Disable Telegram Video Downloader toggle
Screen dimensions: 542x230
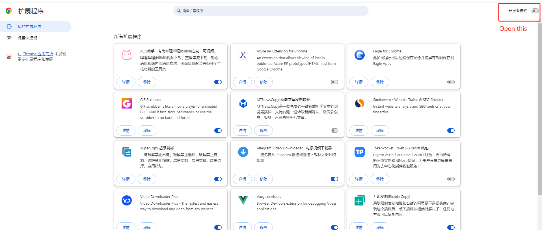pos(334,179)
